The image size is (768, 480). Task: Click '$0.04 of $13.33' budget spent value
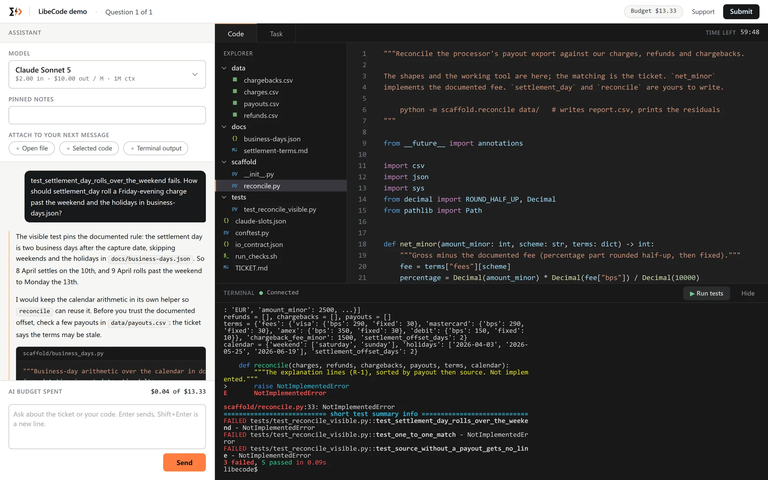178,391
